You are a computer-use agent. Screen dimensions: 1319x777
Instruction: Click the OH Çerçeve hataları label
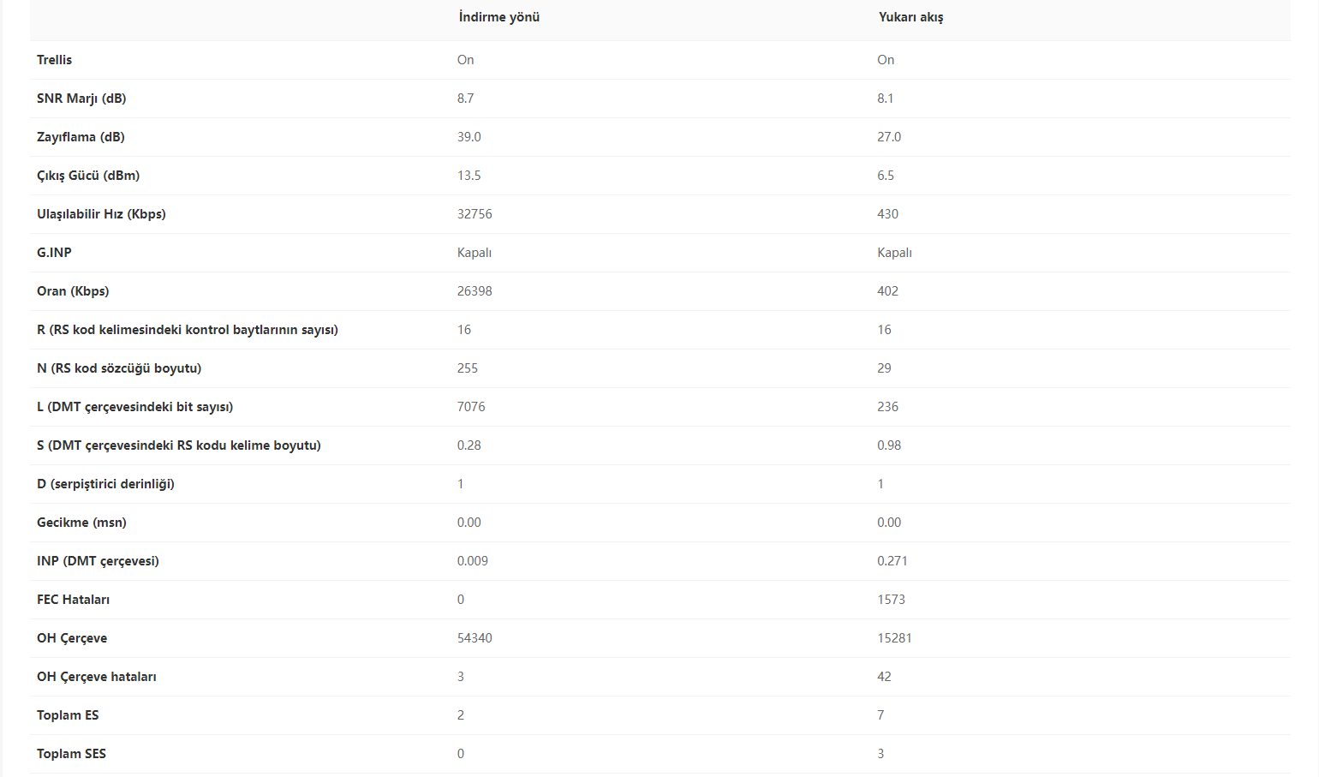[x=96, y=677]
